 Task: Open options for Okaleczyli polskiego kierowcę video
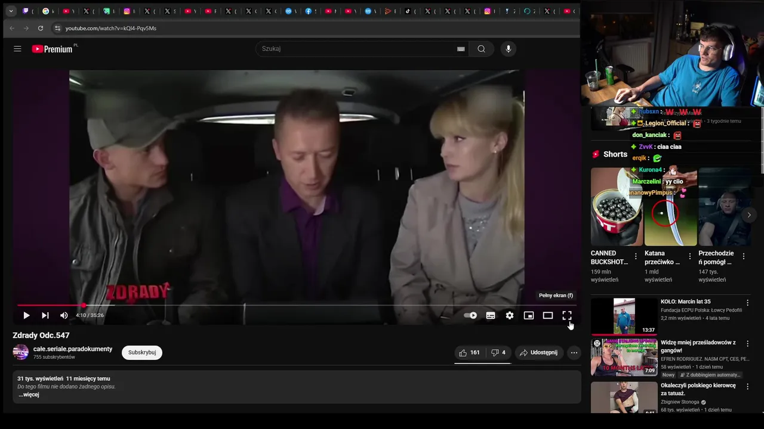[747, 386]
